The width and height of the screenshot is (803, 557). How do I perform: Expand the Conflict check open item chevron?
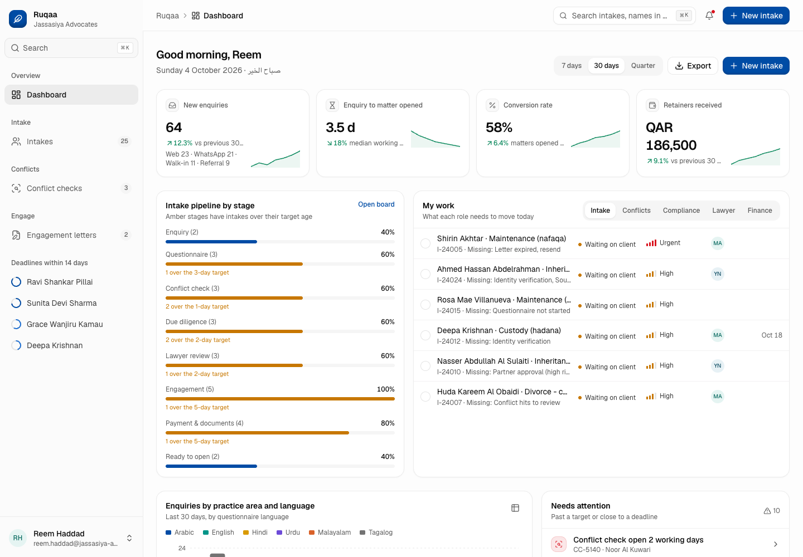coord(776,544)
